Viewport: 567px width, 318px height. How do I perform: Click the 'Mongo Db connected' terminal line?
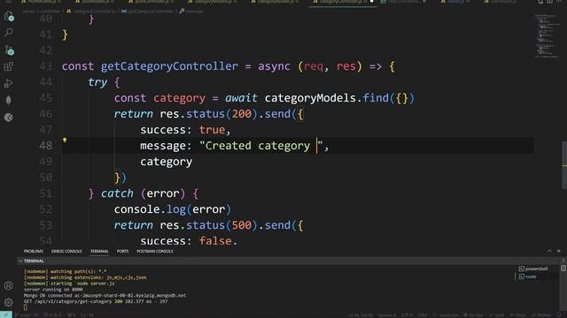click(105, 295)
